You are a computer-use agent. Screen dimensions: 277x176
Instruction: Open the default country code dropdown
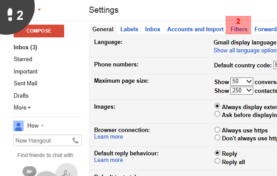tap(275, 65)
